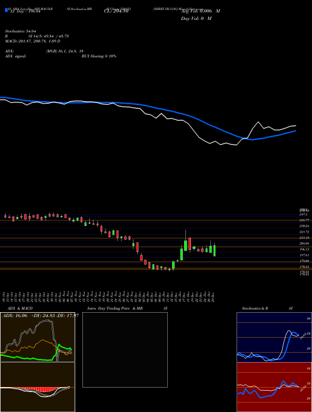Click the 'BUY Slowing @ 10%' signal text
Viewport: 312px width, 412px height.
99,56
